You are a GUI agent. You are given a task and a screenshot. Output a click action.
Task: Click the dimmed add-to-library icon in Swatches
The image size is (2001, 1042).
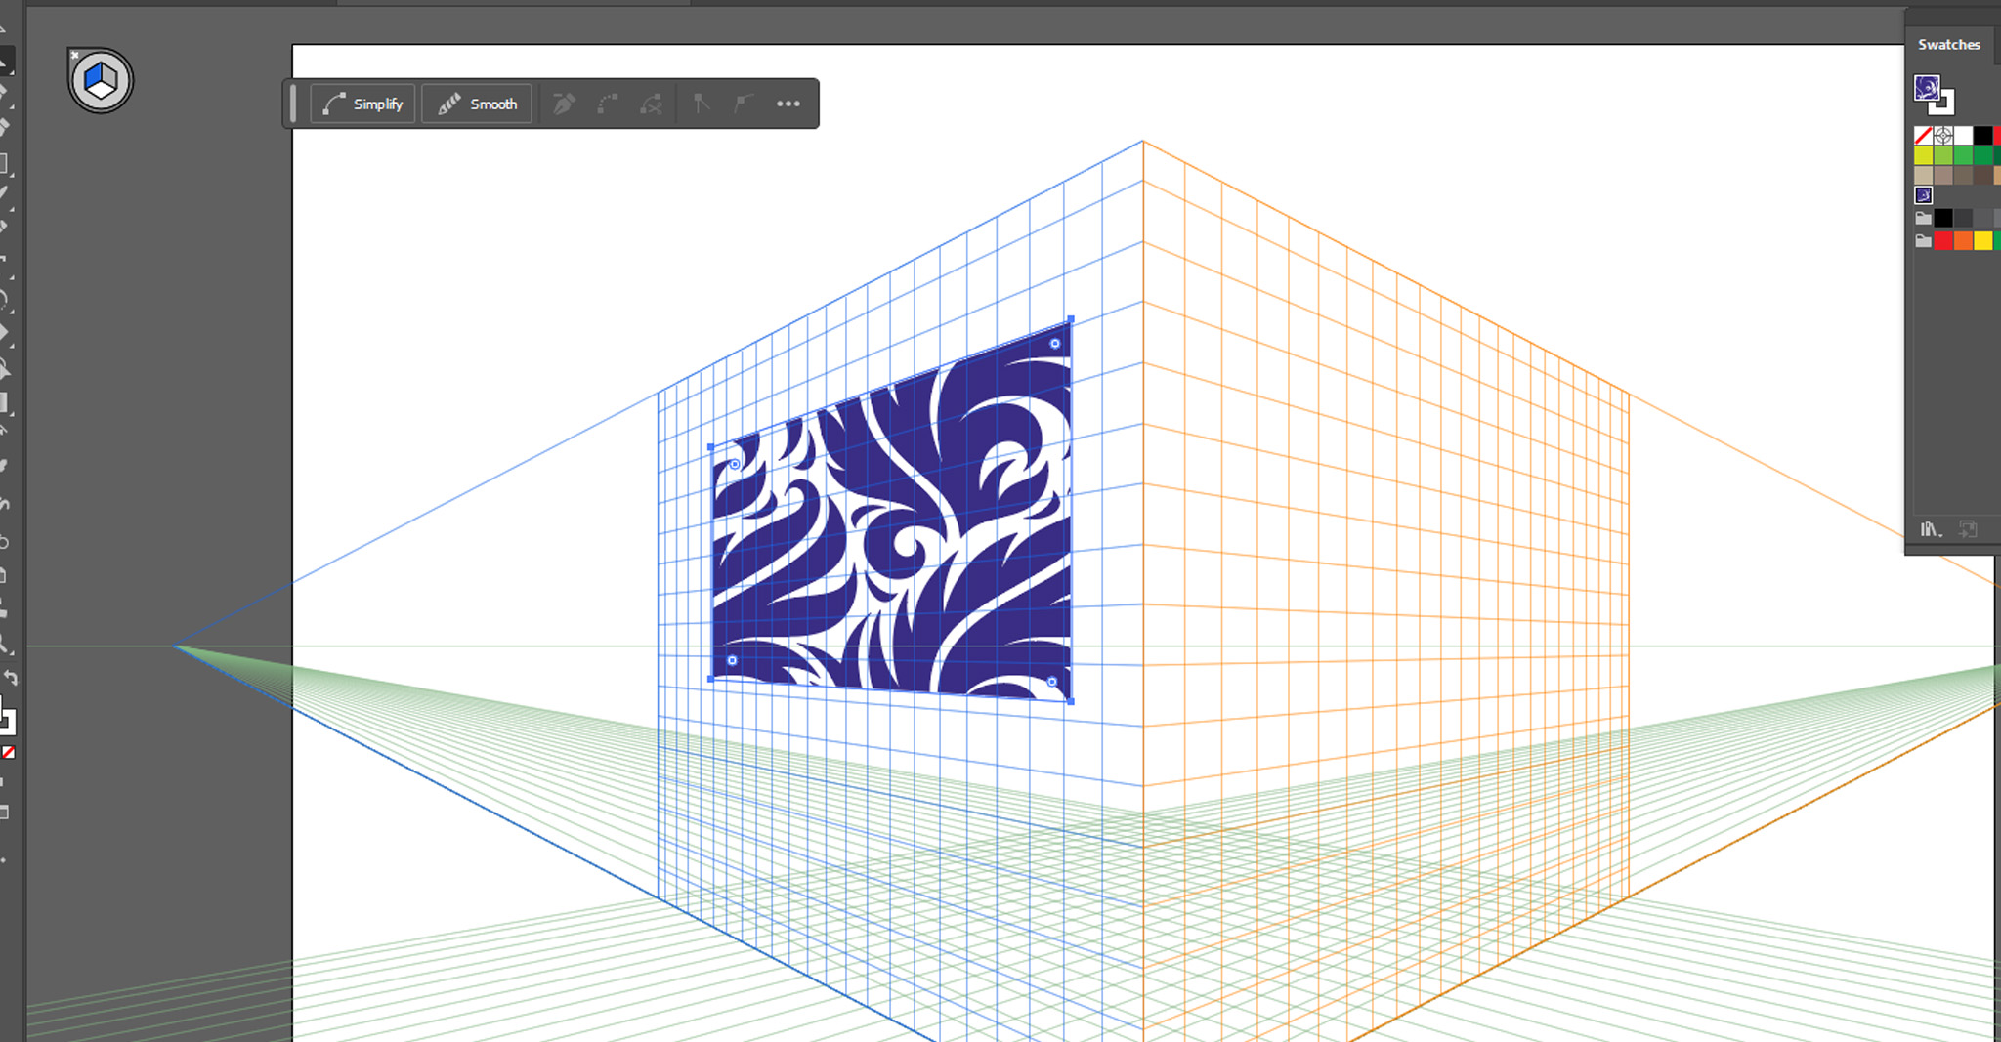click(1968, 529)
